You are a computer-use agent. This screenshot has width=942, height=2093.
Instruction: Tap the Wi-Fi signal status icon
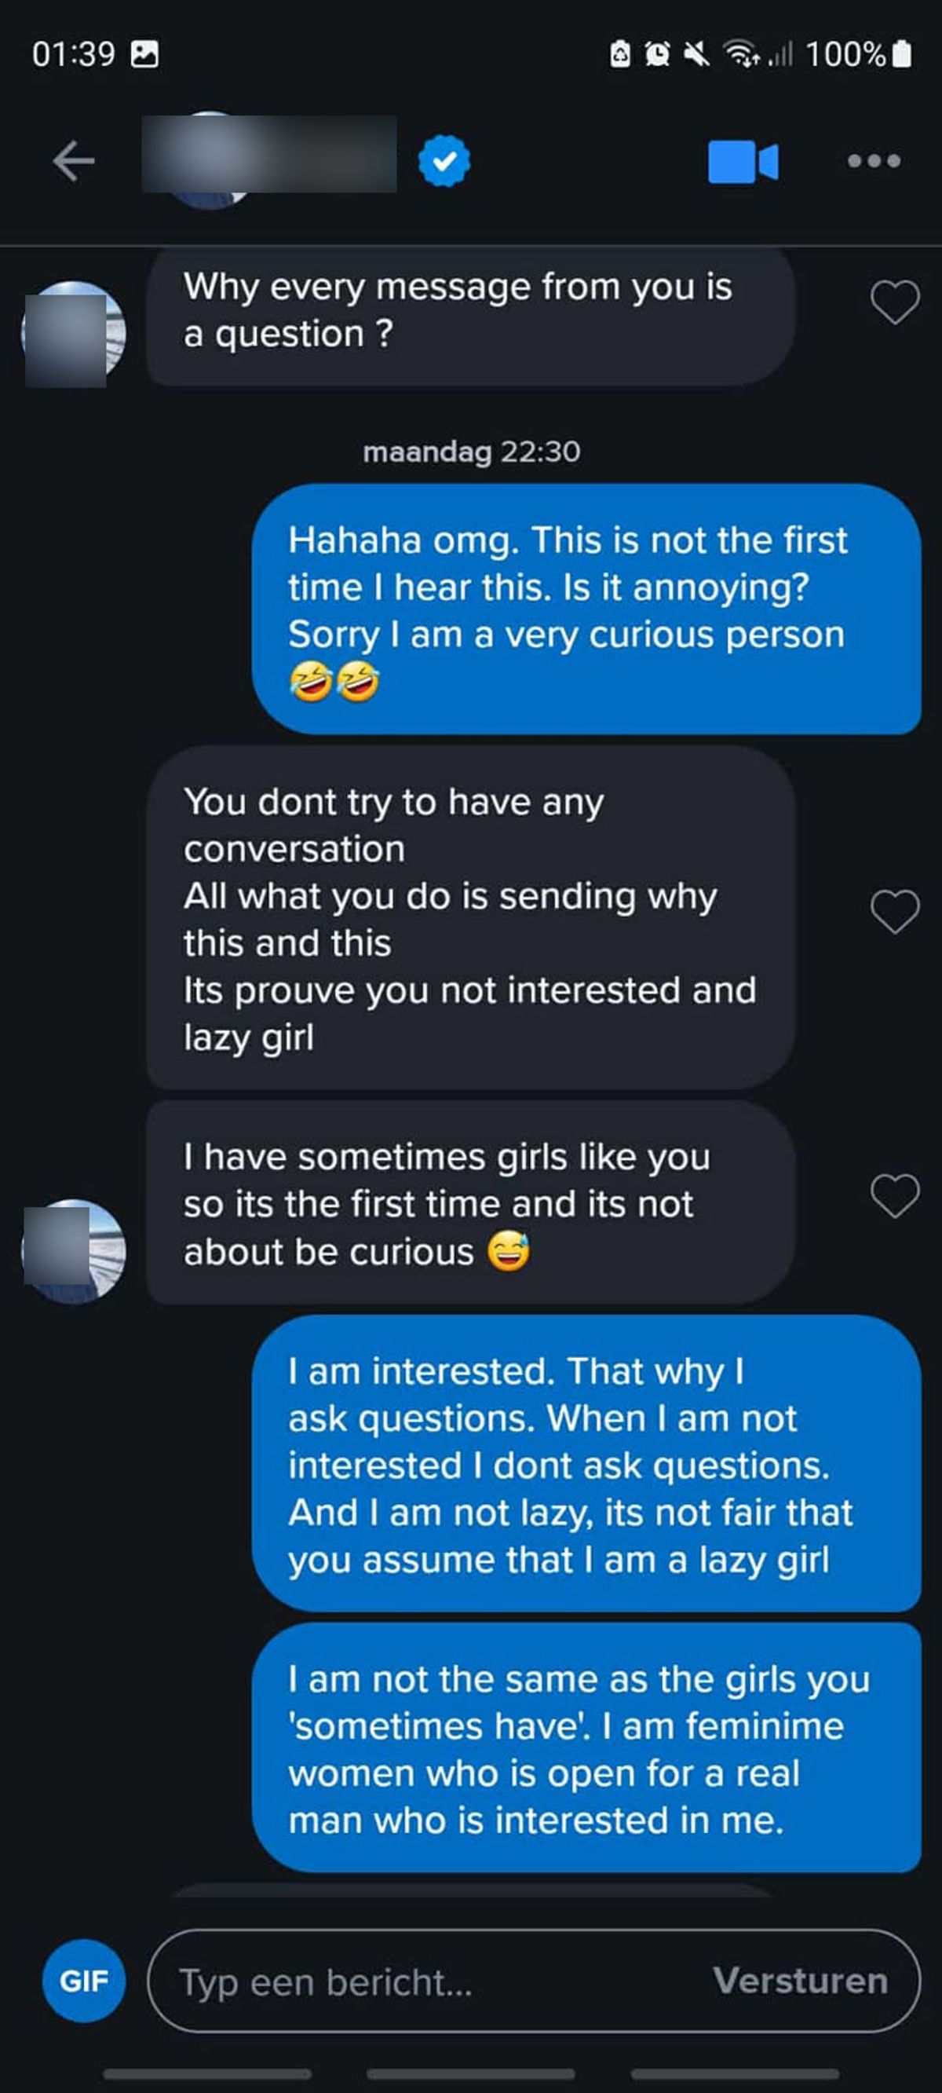click(x=739, y=54)
